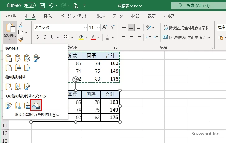Click the Borders icon

66,37
